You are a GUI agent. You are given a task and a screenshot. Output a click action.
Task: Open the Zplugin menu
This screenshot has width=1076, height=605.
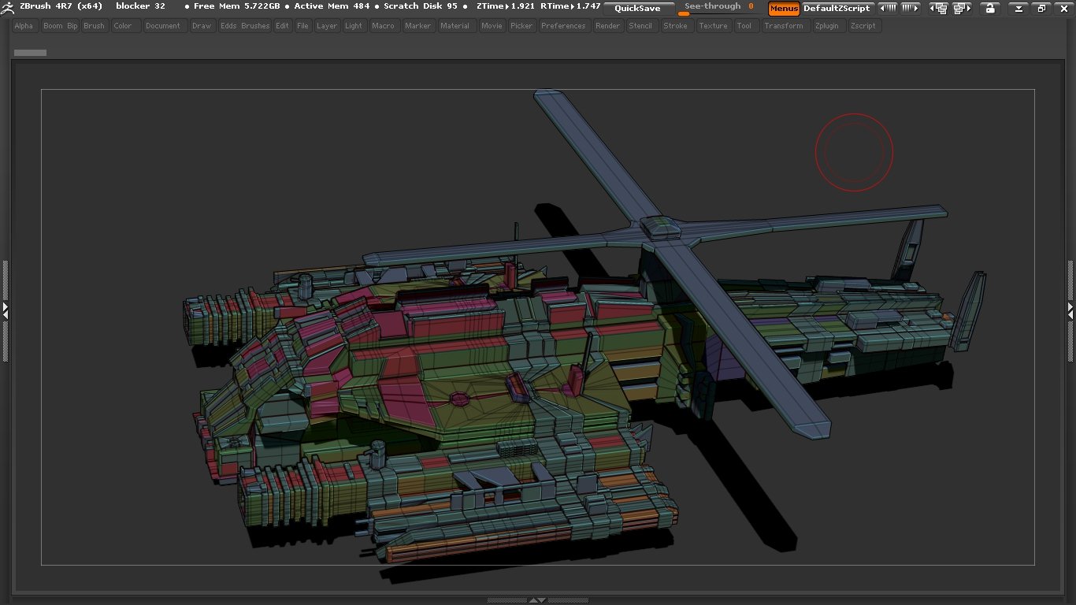(x=827, y=26)
